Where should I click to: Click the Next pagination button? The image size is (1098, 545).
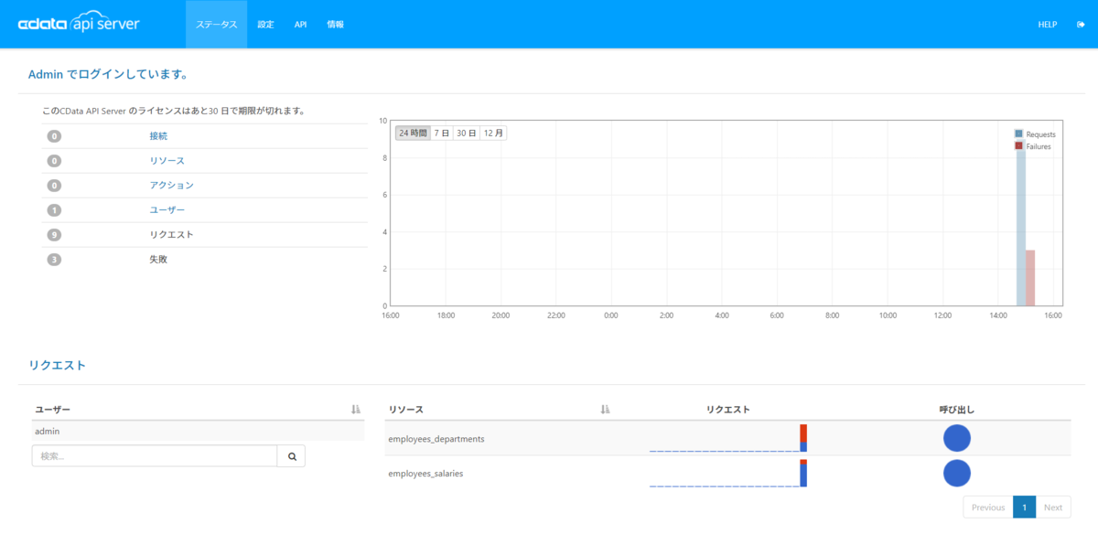1053,507
